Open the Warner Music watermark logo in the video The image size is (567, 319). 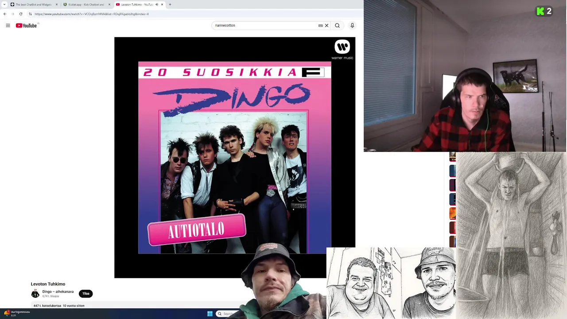click(342, 50)
